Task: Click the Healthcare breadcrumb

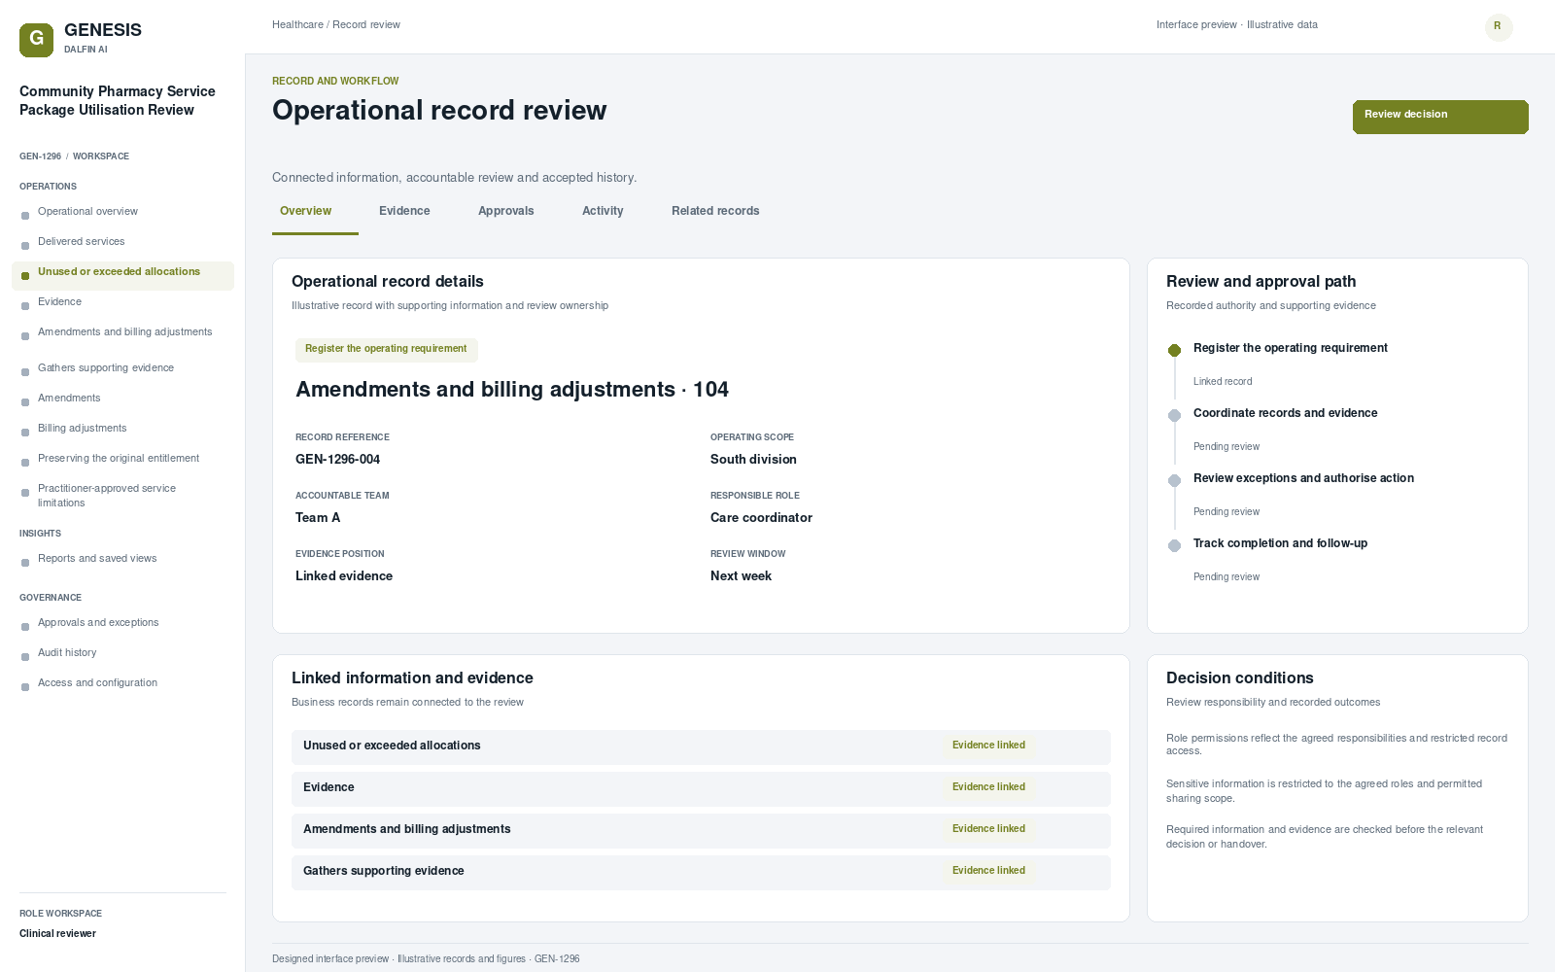Action: click(297, 24)
